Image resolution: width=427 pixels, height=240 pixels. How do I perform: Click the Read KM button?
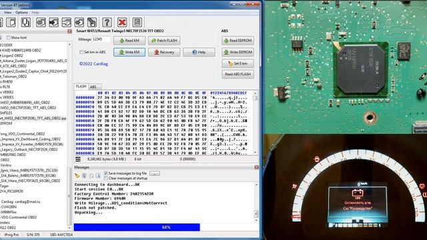129,41
